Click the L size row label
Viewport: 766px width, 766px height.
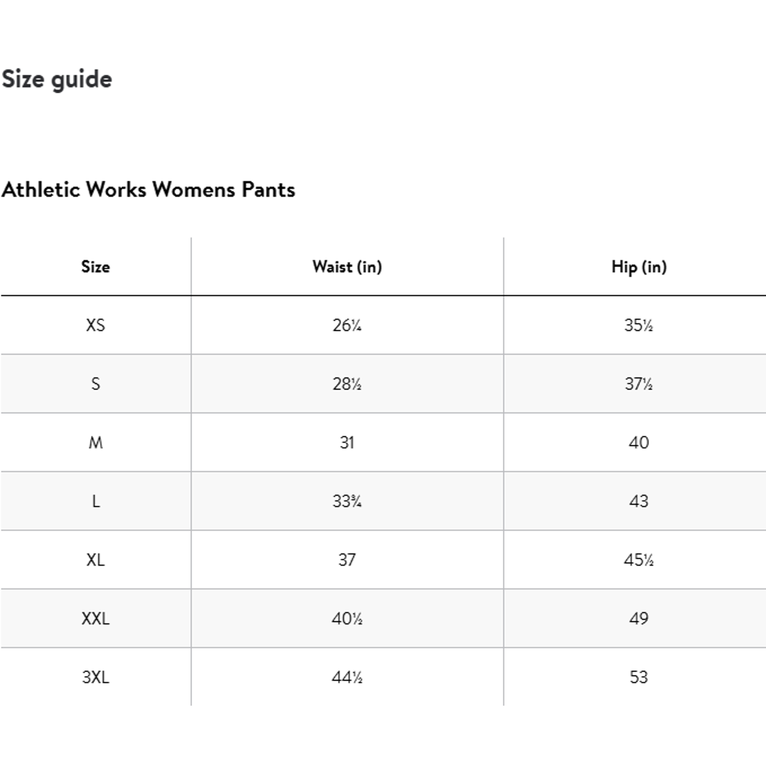point(95,501)
